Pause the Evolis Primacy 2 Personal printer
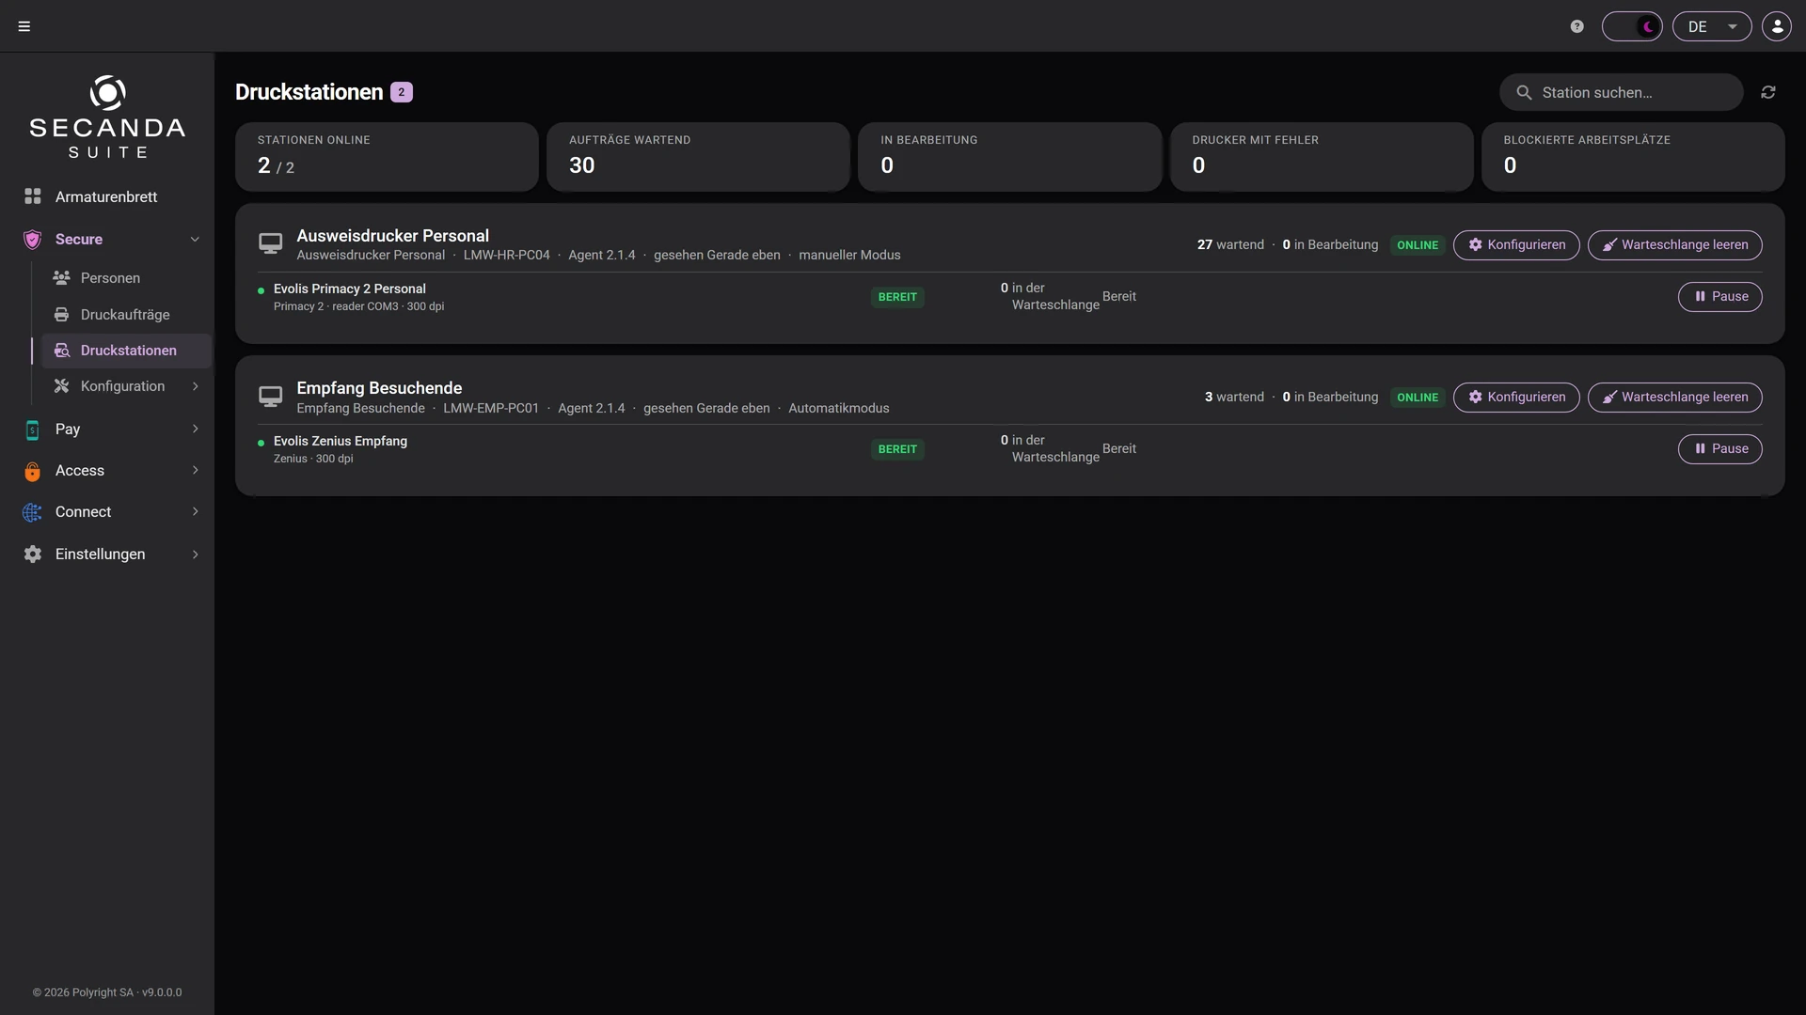The image size is (1806, 1015). [x=1719, y=297]
